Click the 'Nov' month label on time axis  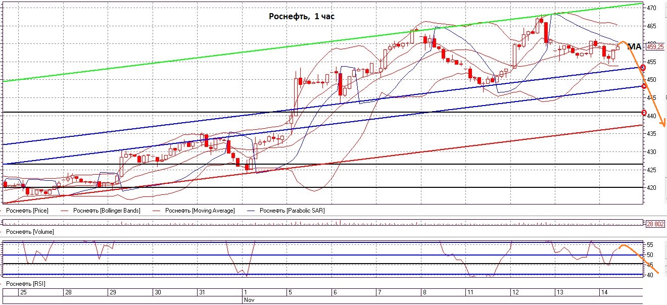pyautogui.click(x=249, y=299)
